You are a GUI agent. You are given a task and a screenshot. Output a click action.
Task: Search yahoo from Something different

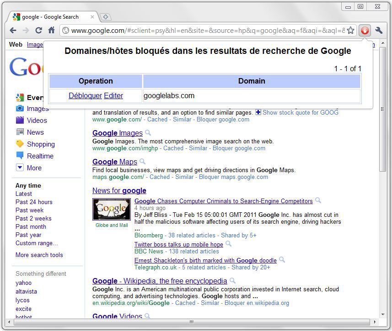pyautogui.click(x=23, y=283)
